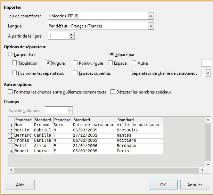Enable Détecter les nombres spéciaux
The height and width of the screenshot is (195, 213).
113,92
